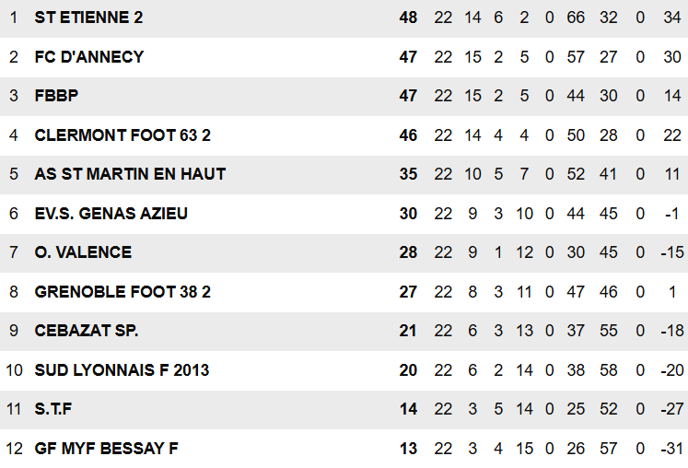Select the FBBP team name
Screen dimensions: 688x468
[x=56, y=96]
